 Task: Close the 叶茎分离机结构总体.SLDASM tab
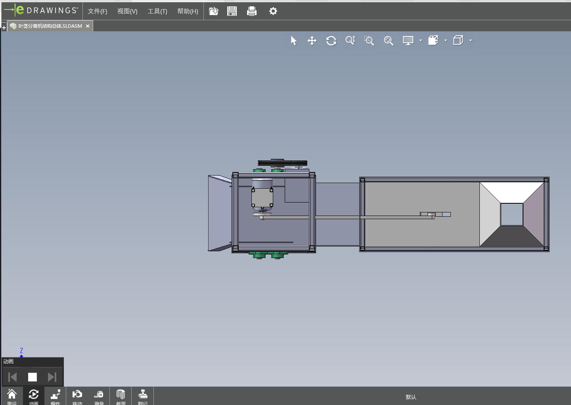click(x=88, y=26)
